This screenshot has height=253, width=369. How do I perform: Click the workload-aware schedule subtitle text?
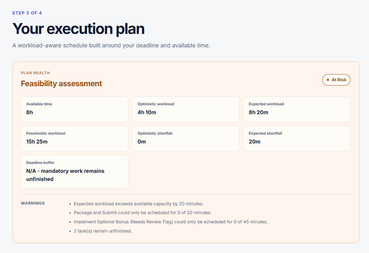coord(111,45)
